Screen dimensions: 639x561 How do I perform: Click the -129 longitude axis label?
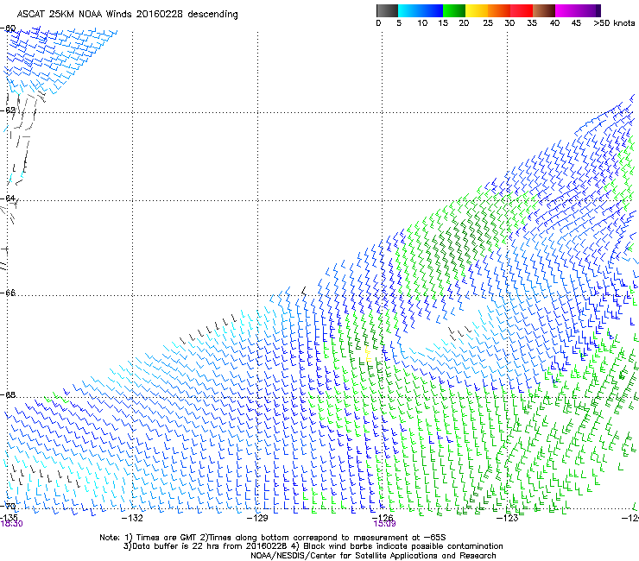[257, 518]
